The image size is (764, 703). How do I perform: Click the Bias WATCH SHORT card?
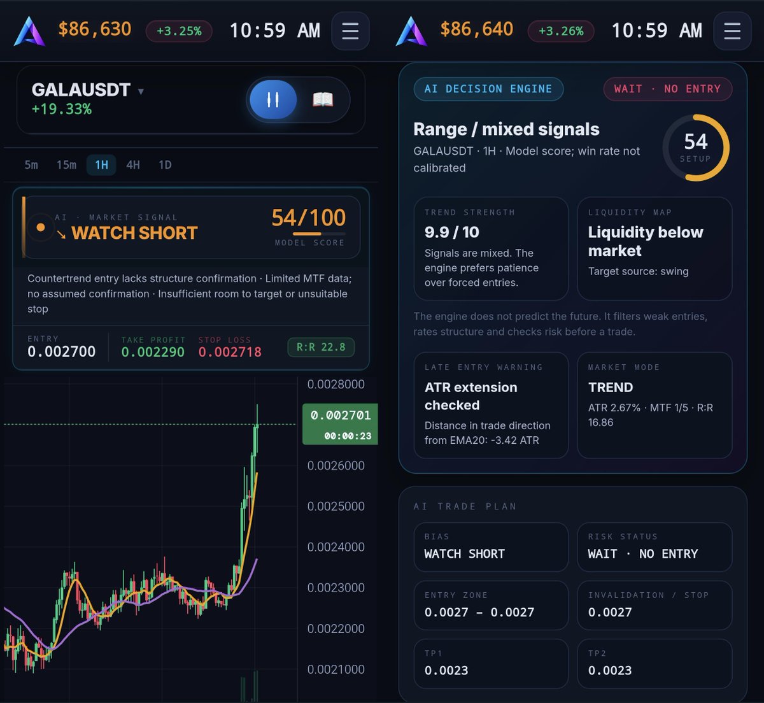coord(491,547)
